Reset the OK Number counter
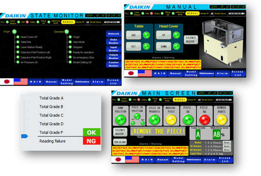The image size is (261, 176). pos(227,146)
